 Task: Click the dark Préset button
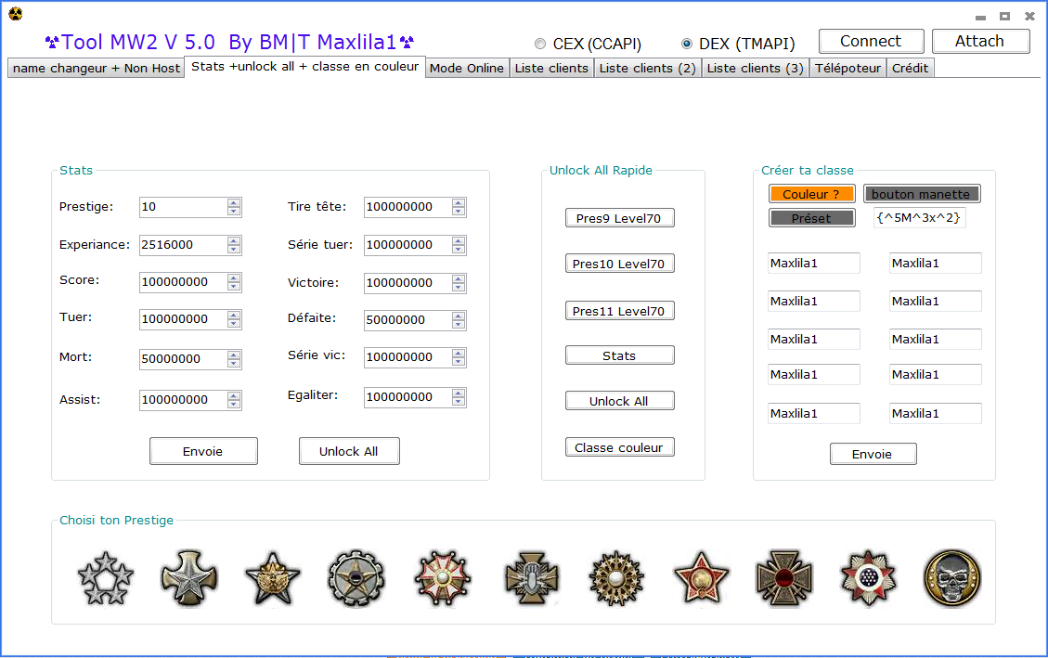pos(811,218)
